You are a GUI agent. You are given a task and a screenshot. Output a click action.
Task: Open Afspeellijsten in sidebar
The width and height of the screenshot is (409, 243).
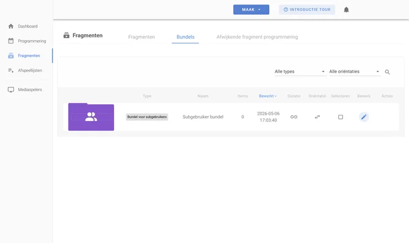pyautogui.click(x=30, y=70)
